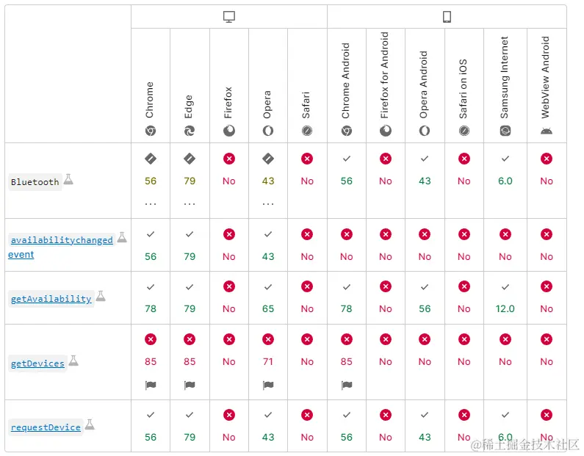Click the WebView Android robot icon
The image size is (584, 456).
pos(547,131)
